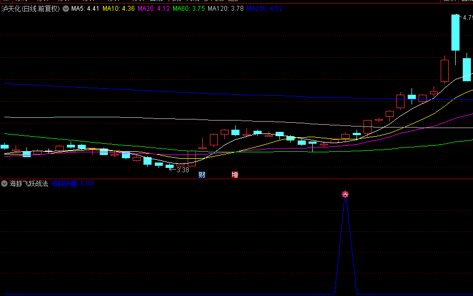Open the dropdown arrow beside 泸天化 chart title

[x=66, y=9]
